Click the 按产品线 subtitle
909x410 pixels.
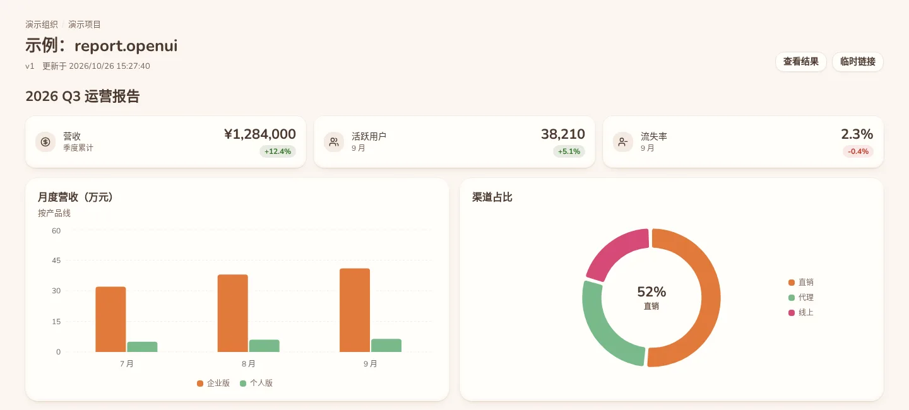[x=54, y=213]
